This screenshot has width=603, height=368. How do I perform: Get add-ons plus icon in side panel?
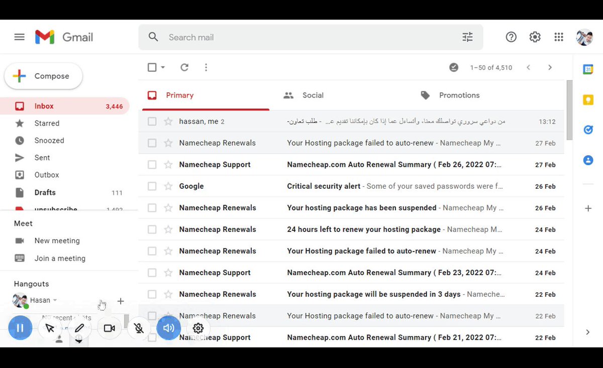click(x=588, y=208)
